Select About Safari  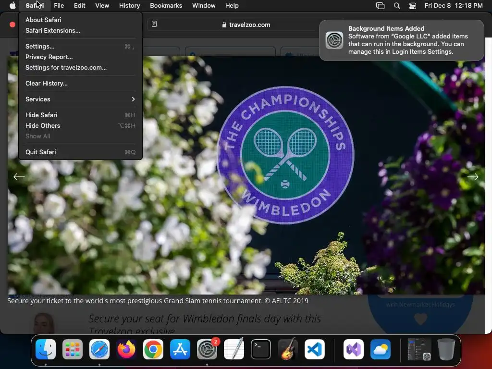[80, 20]
